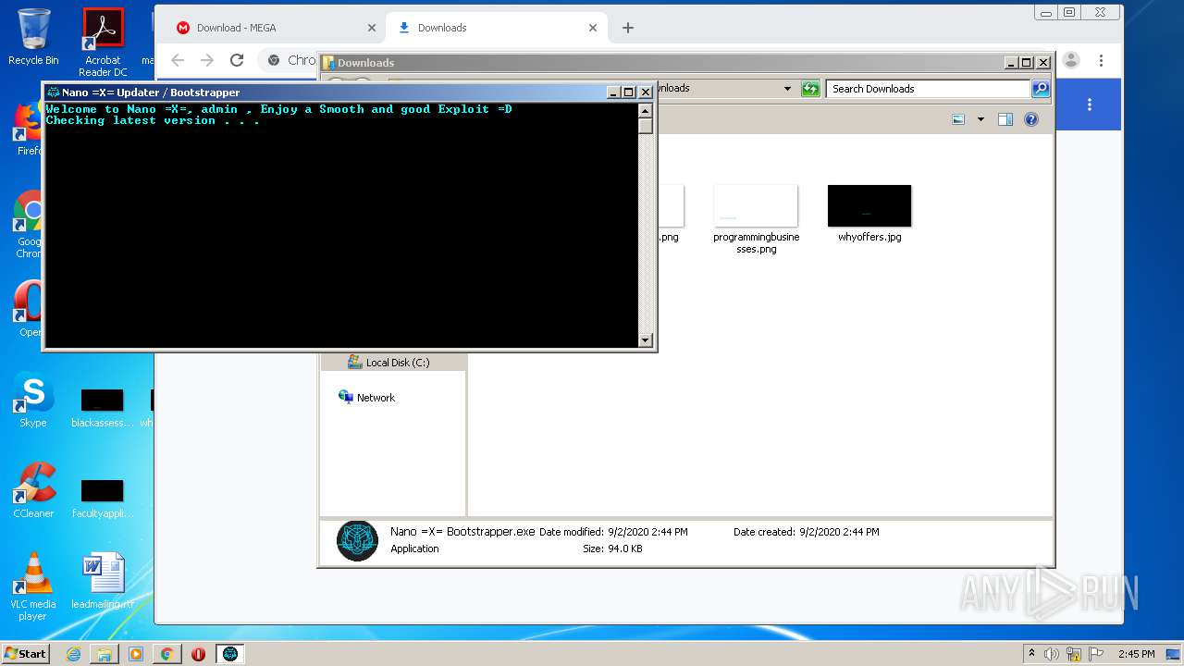Click the Windows Explorer taskbar icon

click(105, 654)
